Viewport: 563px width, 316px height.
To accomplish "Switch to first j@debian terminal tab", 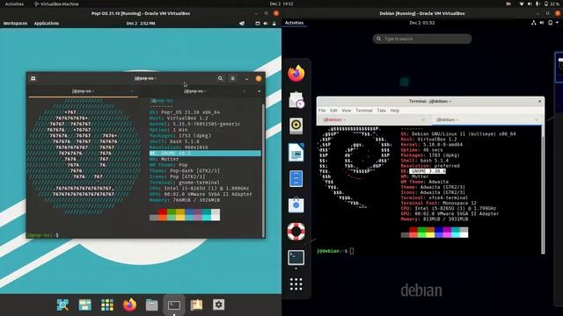I will (373, 119).
